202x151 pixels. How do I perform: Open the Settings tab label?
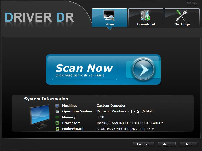pos(182,24)
